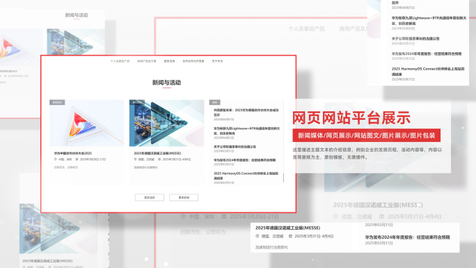Open the 2025年德国汉诺威工业展 card image in front page
Image resolution: width=476 pixels, height=268 pixels.
[166, 123]
